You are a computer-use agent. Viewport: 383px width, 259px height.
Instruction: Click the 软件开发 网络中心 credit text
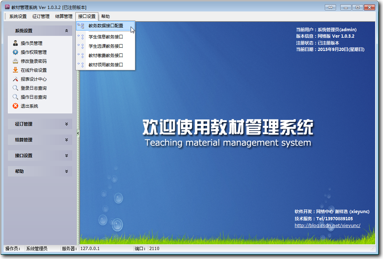pyautogui.click(x=332, y=212)
